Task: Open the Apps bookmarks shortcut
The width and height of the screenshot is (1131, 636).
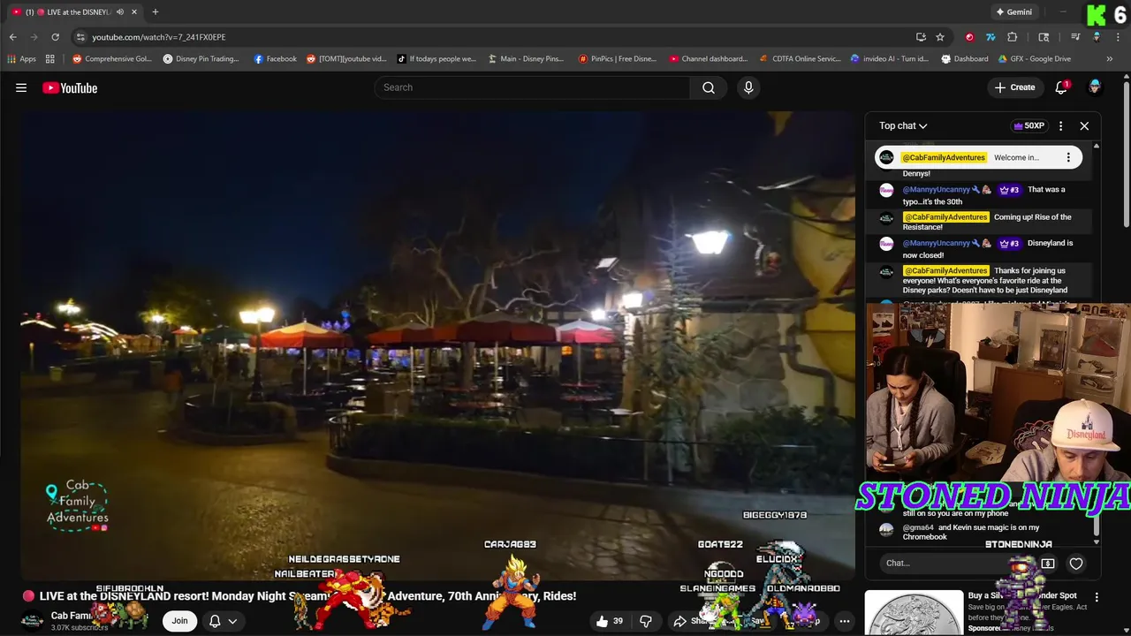Action: [22, 59]
